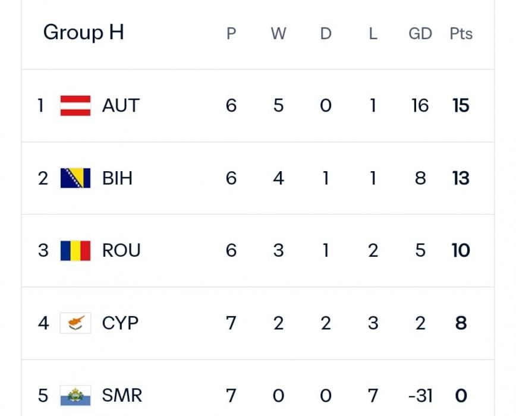Click the Austria flag icon

point(75,106)
